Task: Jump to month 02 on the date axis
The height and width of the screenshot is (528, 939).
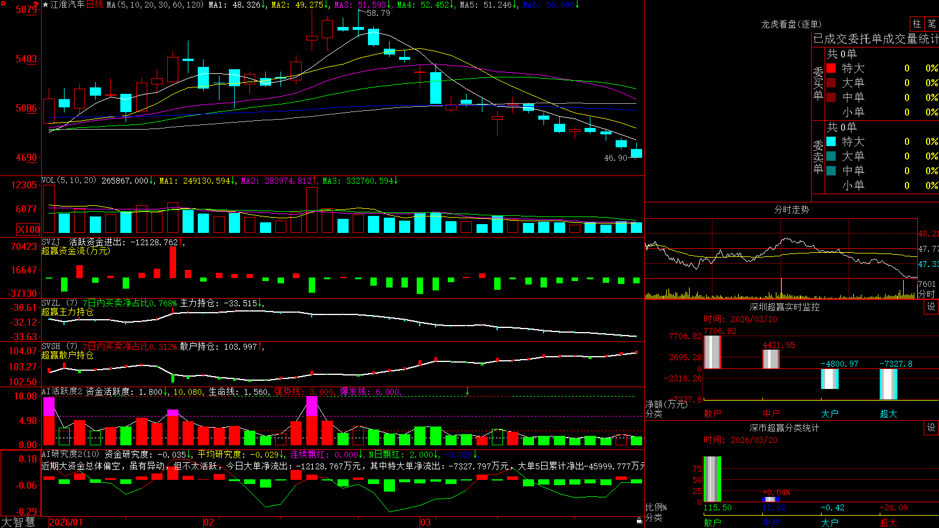Action: pos(208,522)
